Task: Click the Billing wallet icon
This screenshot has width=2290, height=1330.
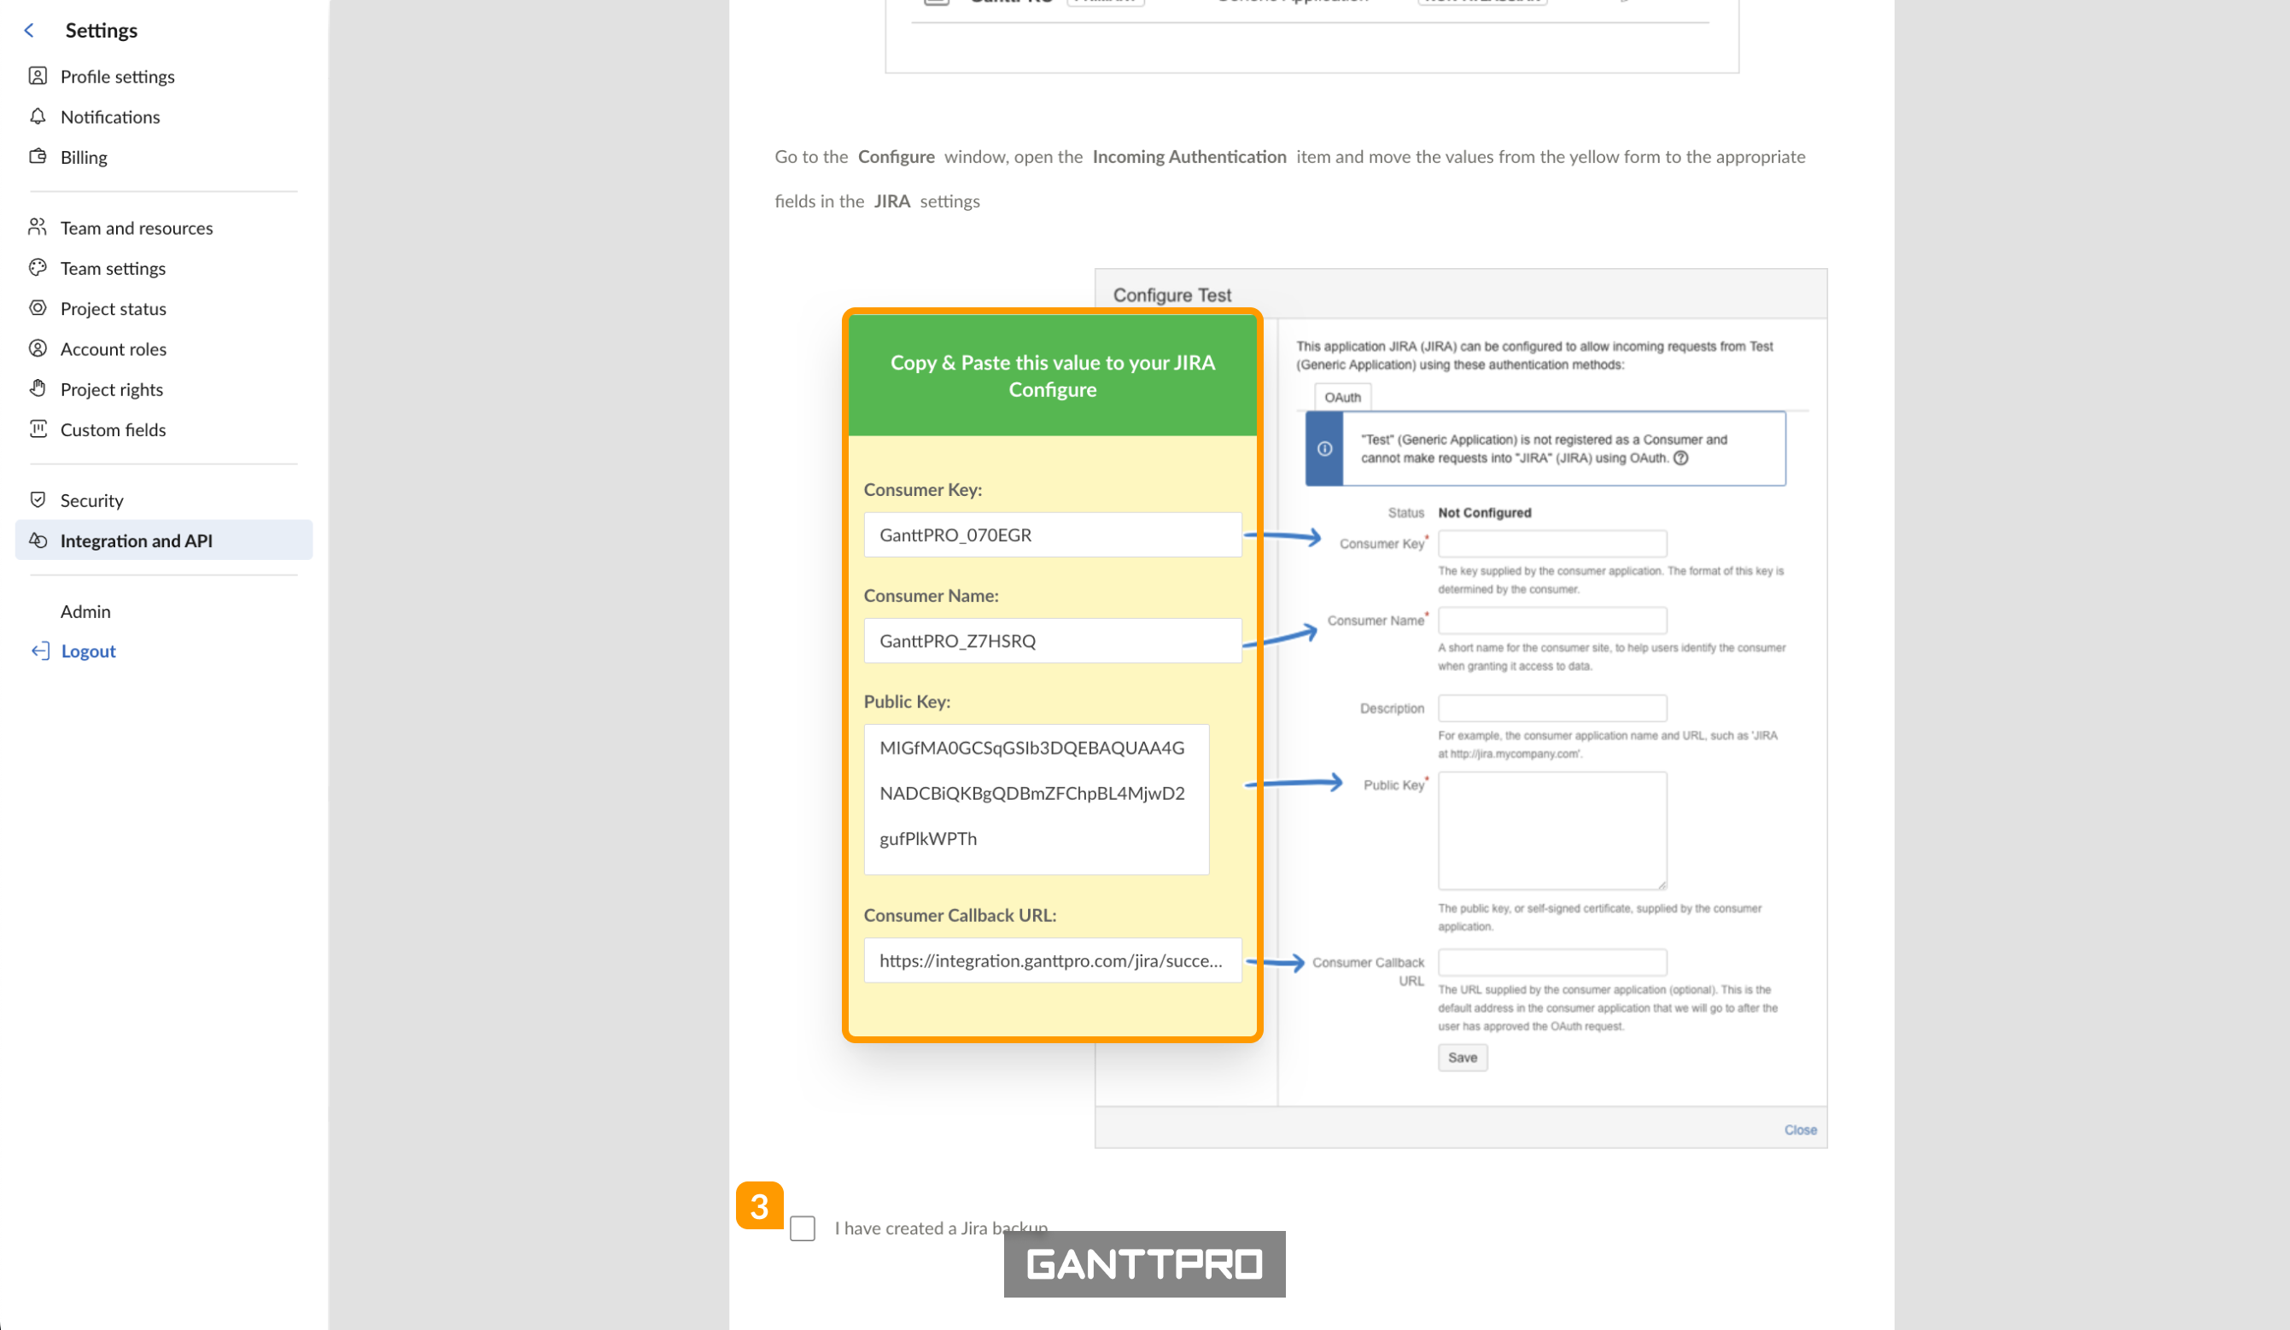Action: 38,156
